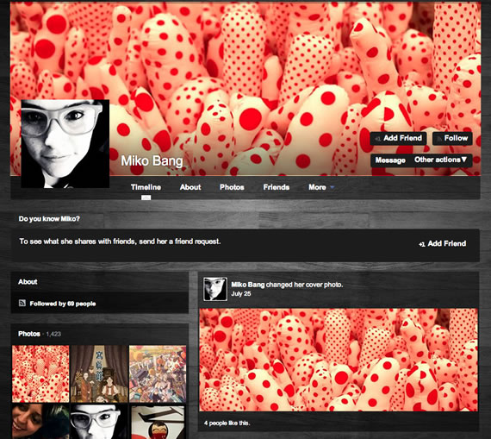The height and width of the screenshot is (439, 491).
Task: Switch to the Friends tab
Action: (x=277, y=187)
